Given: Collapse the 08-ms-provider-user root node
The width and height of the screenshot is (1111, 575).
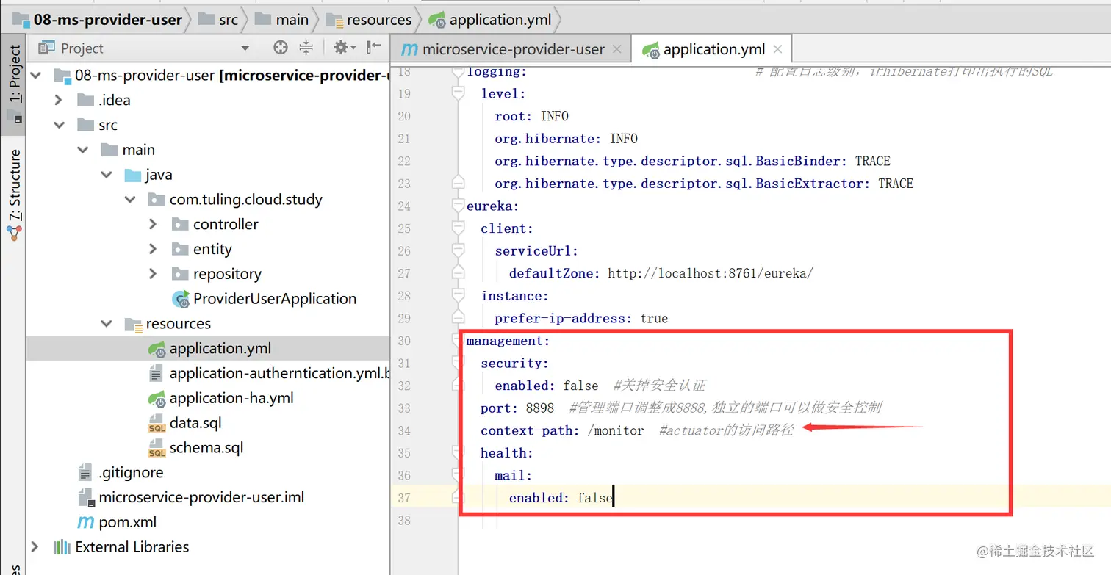Looking at the screenshot, I should click(35, 75).
